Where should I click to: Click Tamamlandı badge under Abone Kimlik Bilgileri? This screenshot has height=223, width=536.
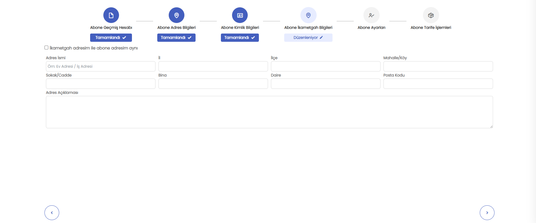pyautogui.click(x=240, y=38)
